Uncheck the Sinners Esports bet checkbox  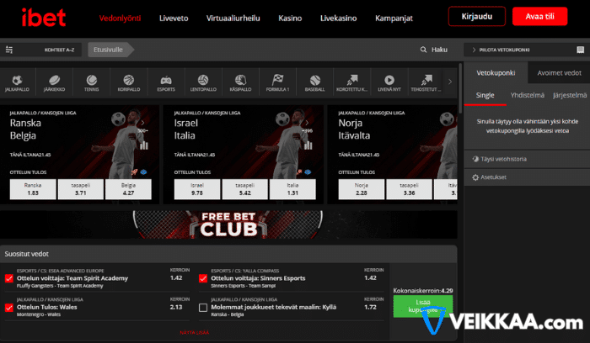click(202, 278)
